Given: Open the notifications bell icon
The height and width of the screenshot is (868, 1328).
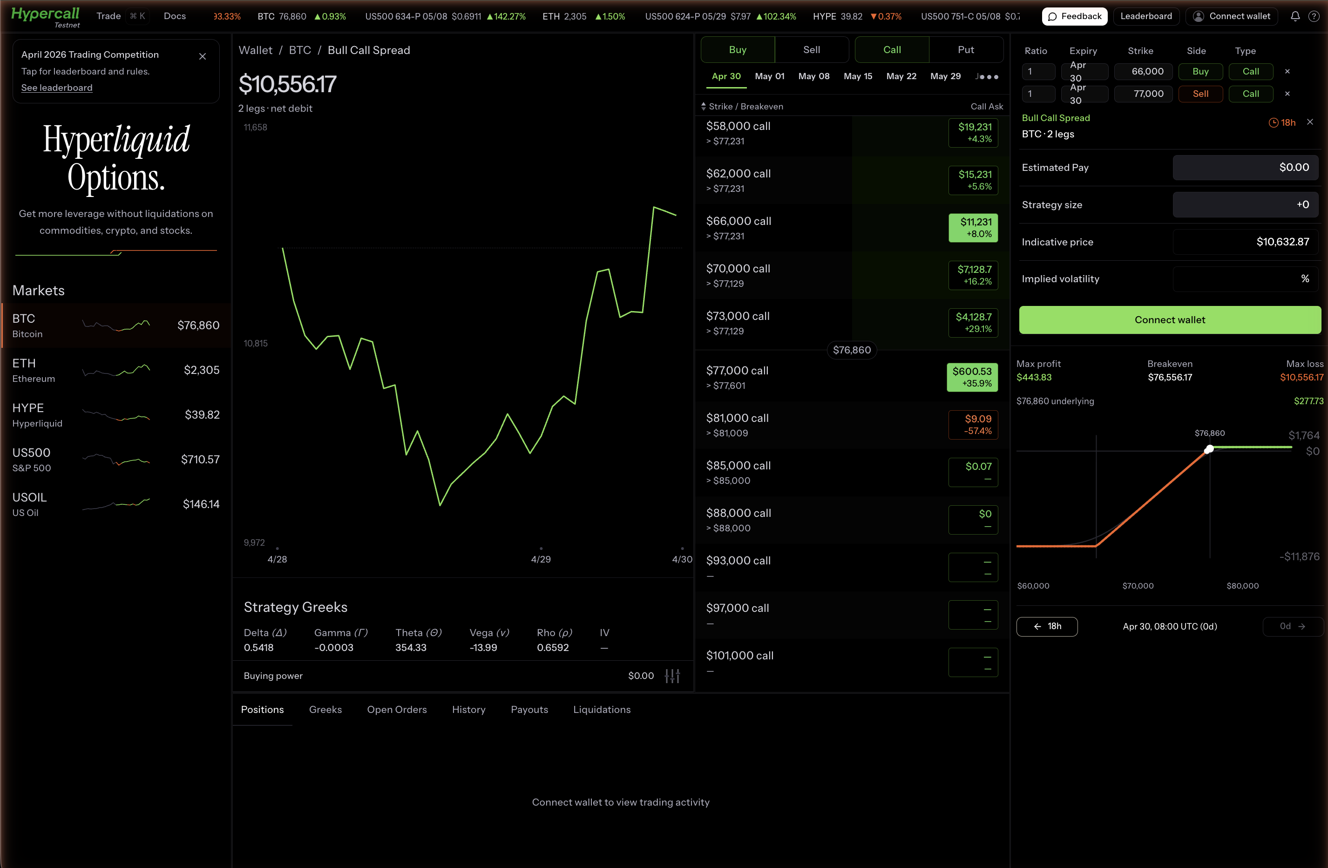Looking at the screenshot, I should click(x=1294, y=16).
